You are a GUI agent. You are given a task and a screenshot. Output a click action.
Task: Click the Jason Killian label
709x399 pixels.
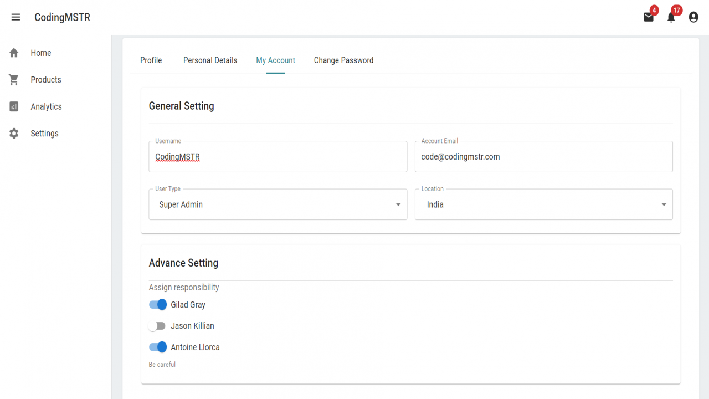point(192,326)
